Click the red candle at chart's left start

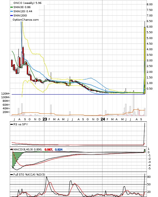[12, 63]
